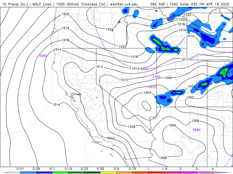The image size is (233, 174).
Task: Click the legend scale value 3
Action: [197, 169]
